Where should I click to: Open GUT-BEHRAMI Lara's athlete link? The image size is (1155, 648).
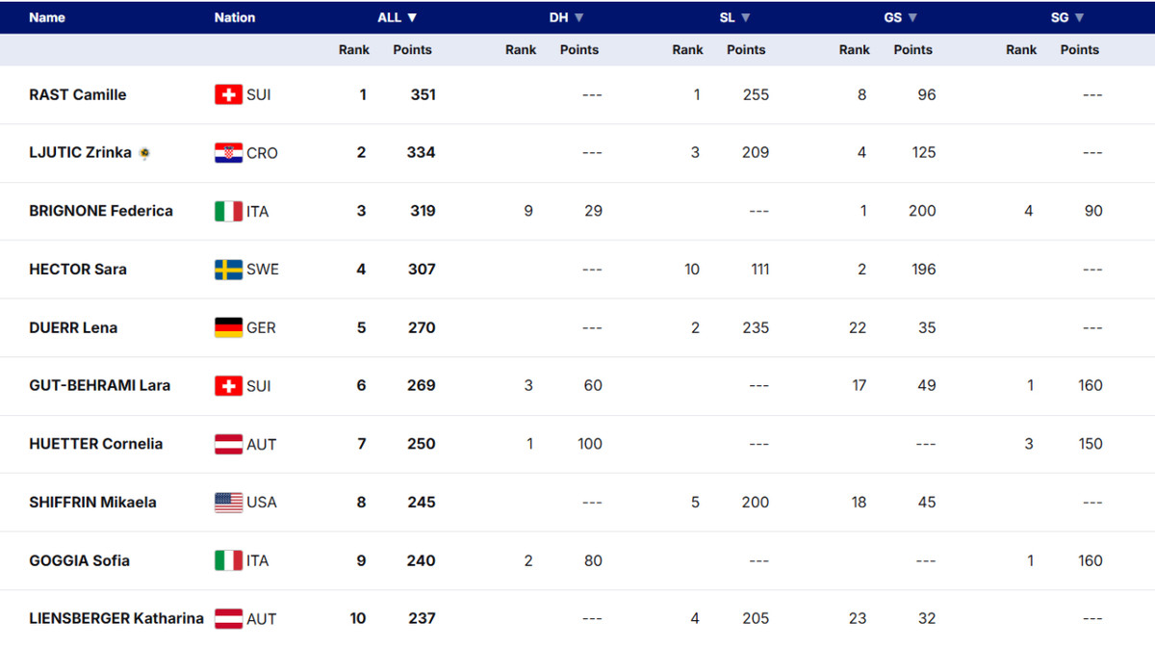[100, 385]
